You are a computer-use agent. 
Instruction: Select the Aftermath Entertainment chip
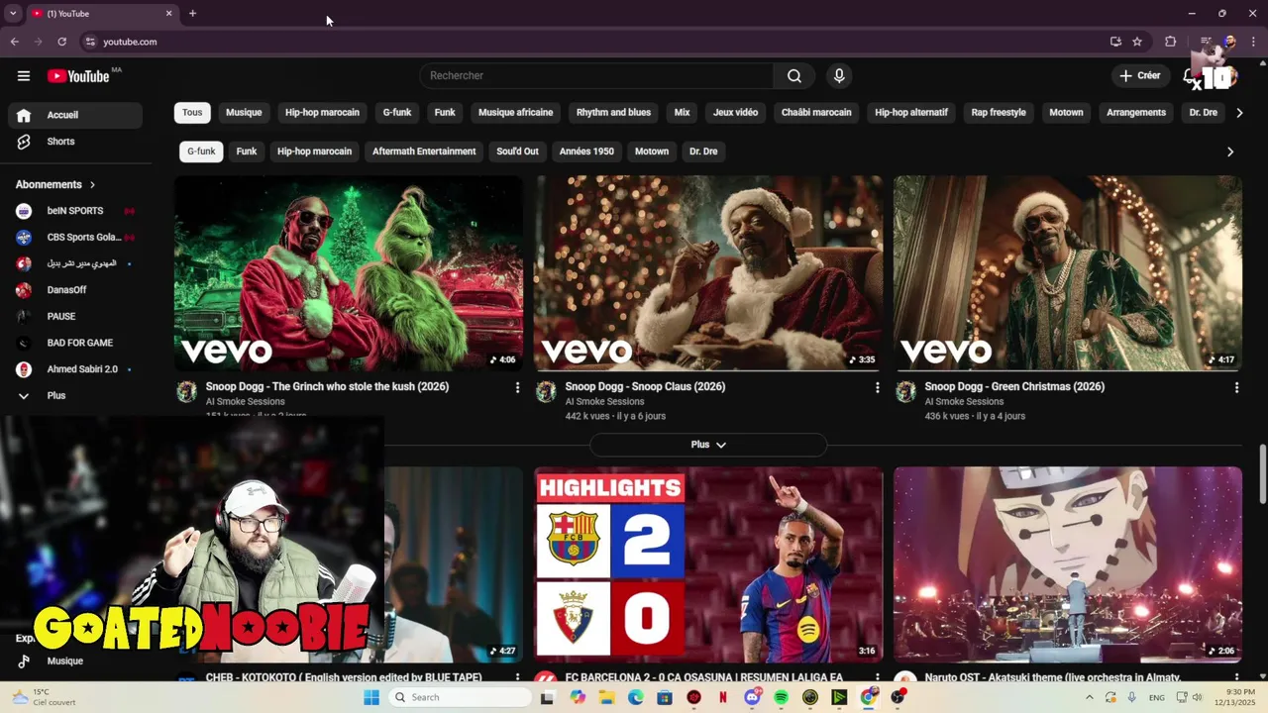click(424, 152)
